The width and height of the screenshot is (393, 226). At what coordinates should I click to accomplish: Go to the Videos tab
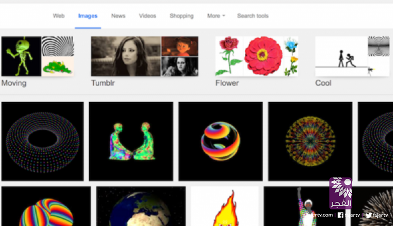(x=148, y=16)
